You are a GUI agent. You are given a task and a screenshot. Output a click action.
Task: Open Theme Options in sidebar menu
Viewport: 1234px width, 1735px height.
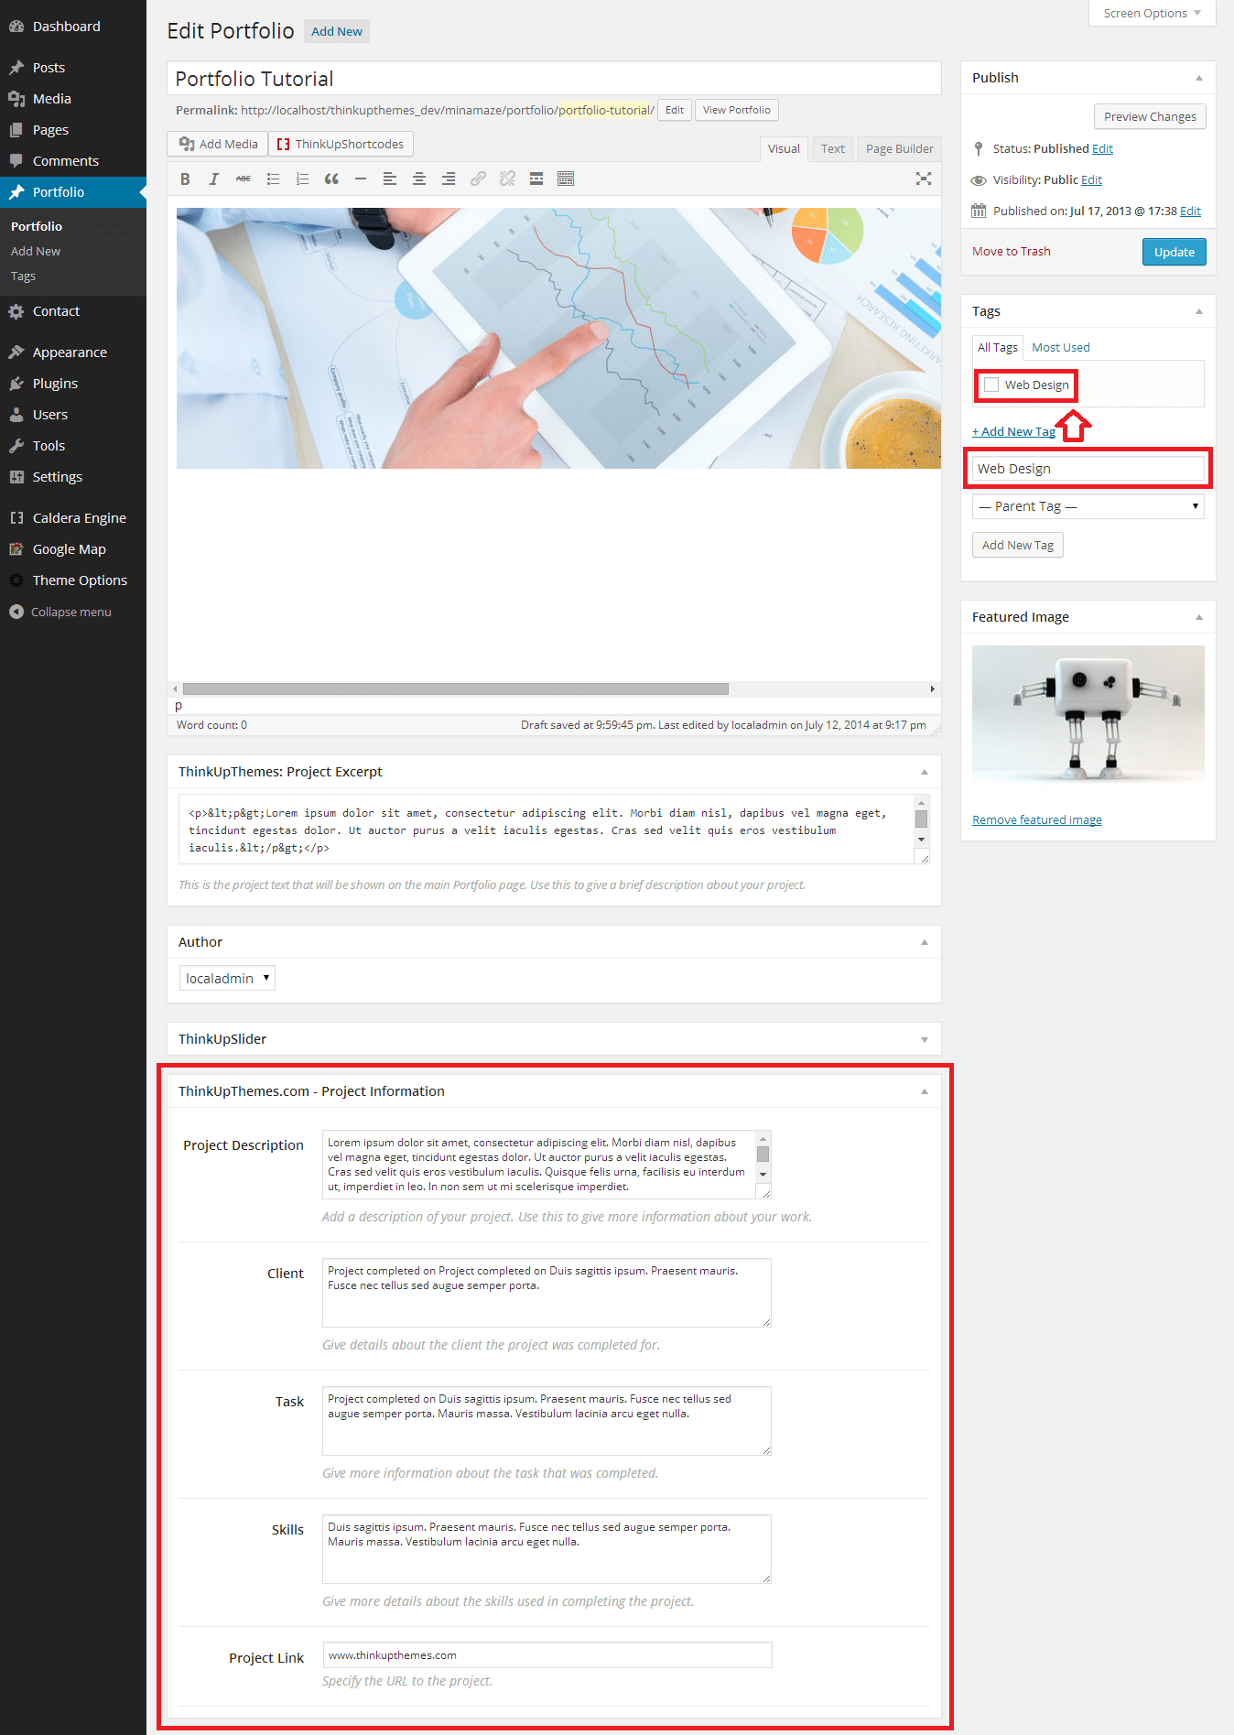tap(80, 580)
